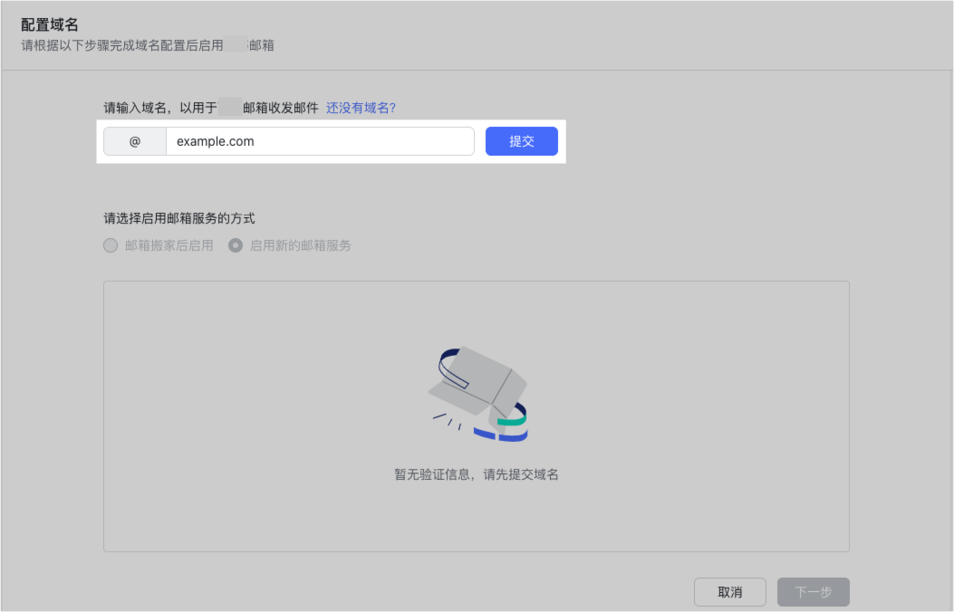Click the 暂无验证信息，请先提交域名 placeholder text
The image size is (954, 612).
click(476, 474)
